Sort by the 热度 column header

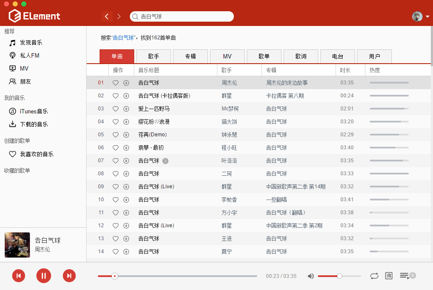(x=375, y=70)
